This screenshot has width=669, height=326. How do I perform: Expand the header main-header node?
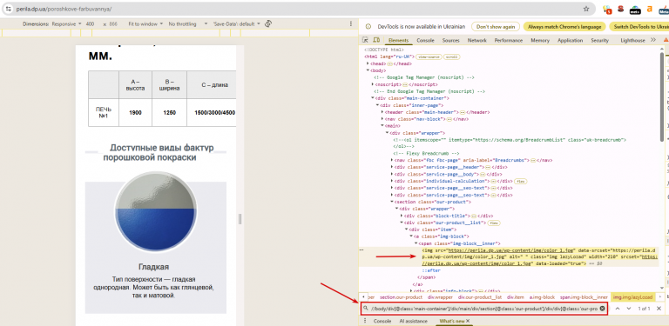pos(382,112)
